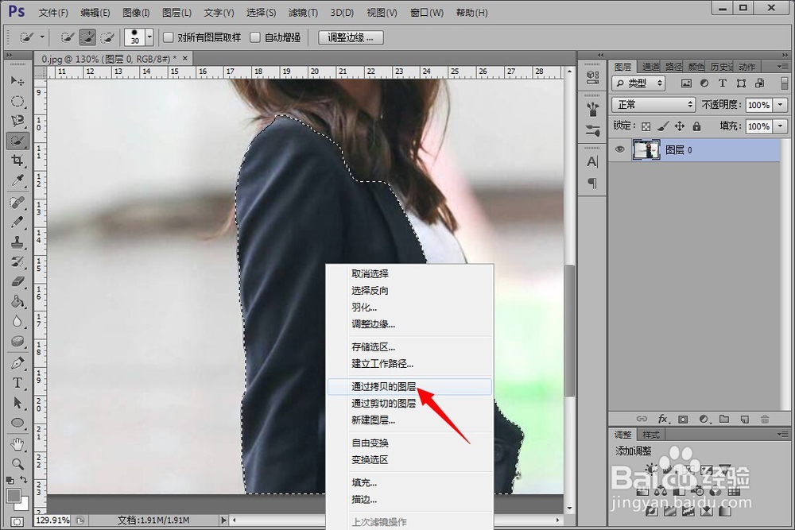The width and height of the screenshot is (795, 530).
Task: Toggle lock all for layer
Action: pos(696,126)
